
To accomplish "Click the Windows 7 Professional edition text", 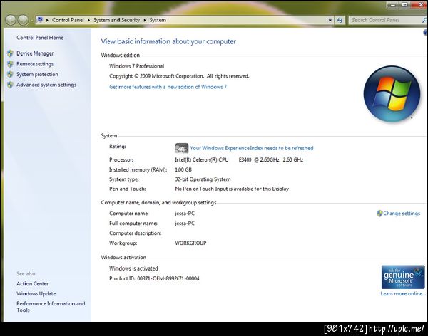I will [136, 66].
